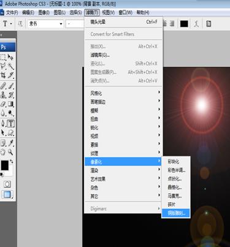This screenshot has width=230, height=247.
Task: Open the 窗口(W) menu
Action: coord(125,13)
